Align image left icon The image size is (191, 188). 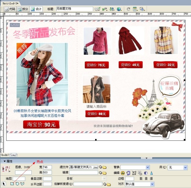pyautogui.click(x=141, y=179)
